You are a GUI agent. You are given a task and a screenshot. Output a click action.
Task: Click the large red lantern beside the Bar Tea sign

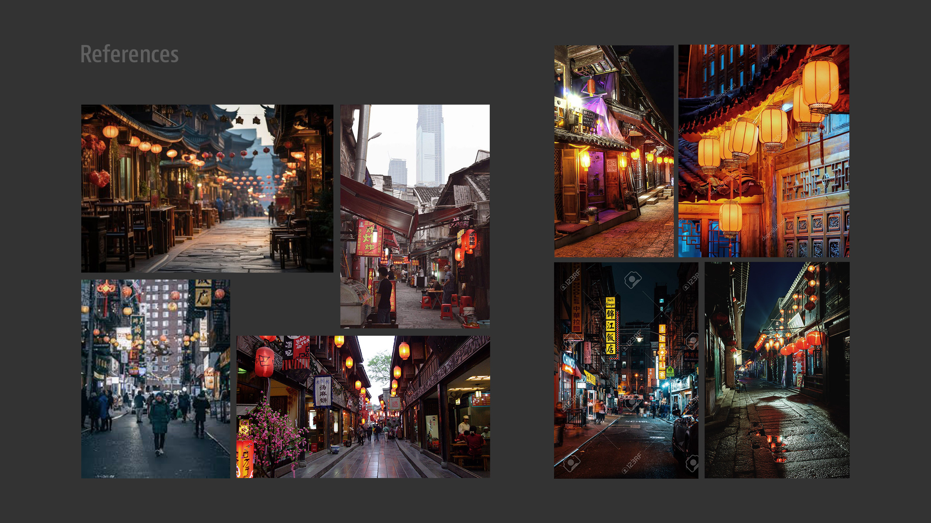265,362
